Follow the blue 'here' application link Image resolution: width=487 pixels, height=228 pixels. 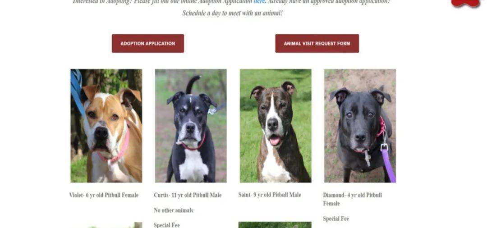coord(259,2)
